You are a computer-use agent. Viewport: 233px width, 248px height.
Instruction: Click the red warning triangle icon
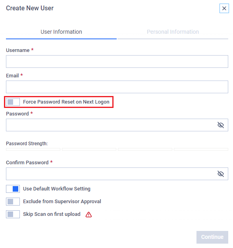point(89,214)
